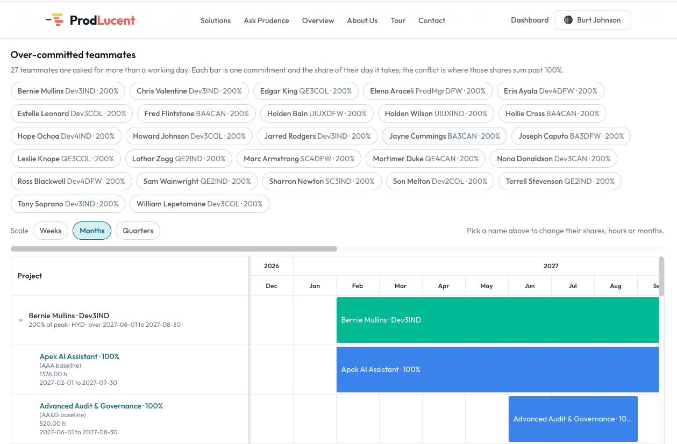The height and width of the screenshot is (444, 677).
Task: Select Holden Bain UIUXDFW chip
Action: click(x=317, y=113)
